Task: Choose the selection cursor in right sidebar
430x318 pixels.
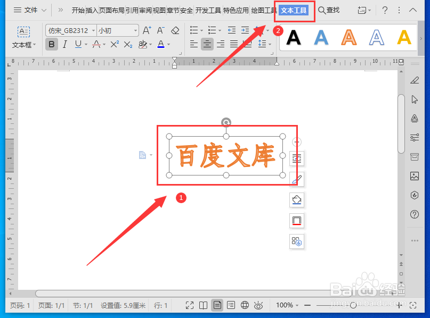Action: (415, 99)
